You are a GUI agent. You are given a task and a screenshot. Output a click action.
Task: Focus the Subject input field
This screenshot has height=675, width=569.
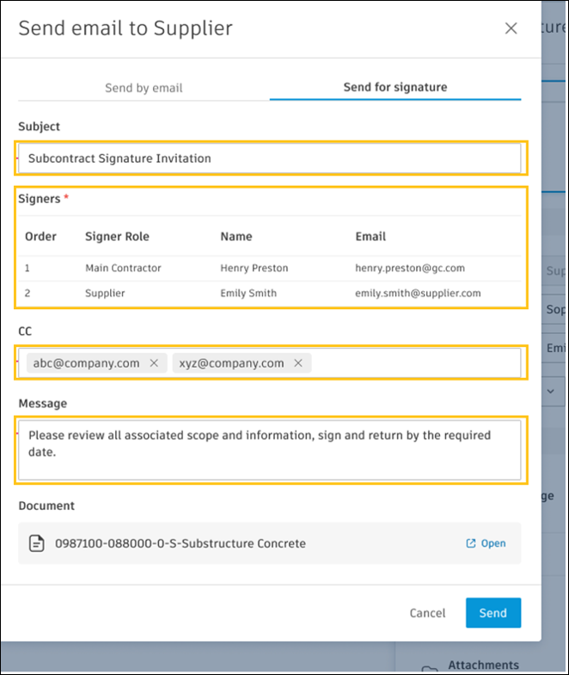pyautogui.click(x=270, y=158)
